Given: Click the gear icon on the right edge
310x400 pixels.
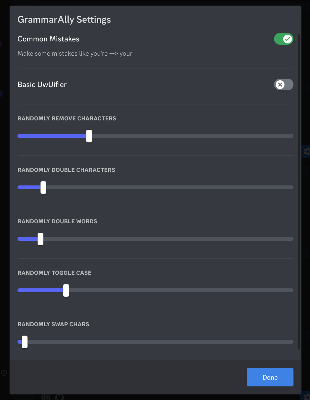Looking at the screenshot, I should (307, 151).
